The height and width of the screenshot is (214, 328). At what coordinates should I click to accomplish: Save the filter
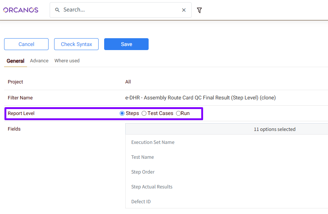126,44
